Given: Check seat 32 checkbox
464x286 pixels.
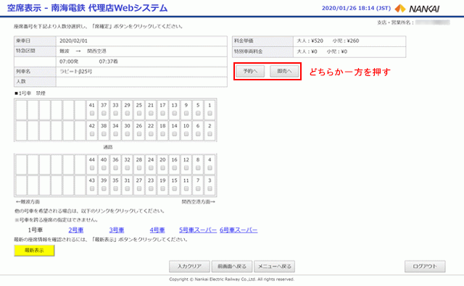Looking at the screenshot, I should 128,168.
